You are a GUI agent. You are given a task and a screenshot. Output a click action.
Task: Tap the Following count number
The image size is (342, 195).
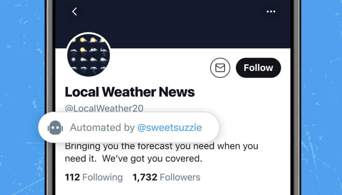tap(72, 177)
